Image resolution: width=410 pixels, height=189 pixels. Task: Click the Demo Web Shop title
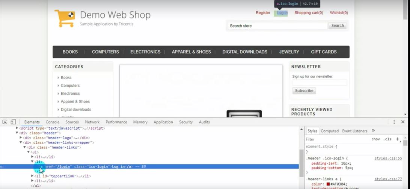pos(115,15)
